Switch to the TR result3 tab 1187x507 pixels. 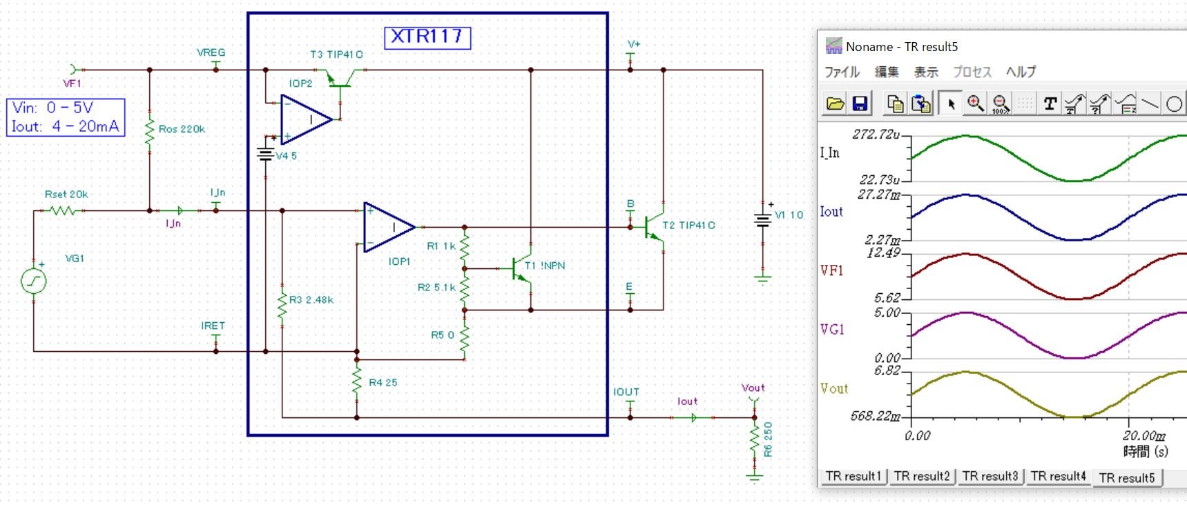[990, 476]
